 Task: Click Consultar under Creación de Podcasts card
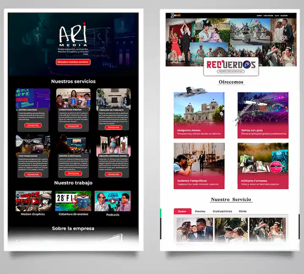tap(114, 127)
